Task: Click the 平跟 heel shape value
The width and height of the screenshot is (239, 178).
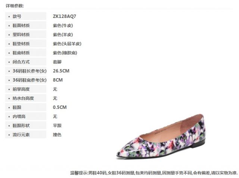Action: 57,126
